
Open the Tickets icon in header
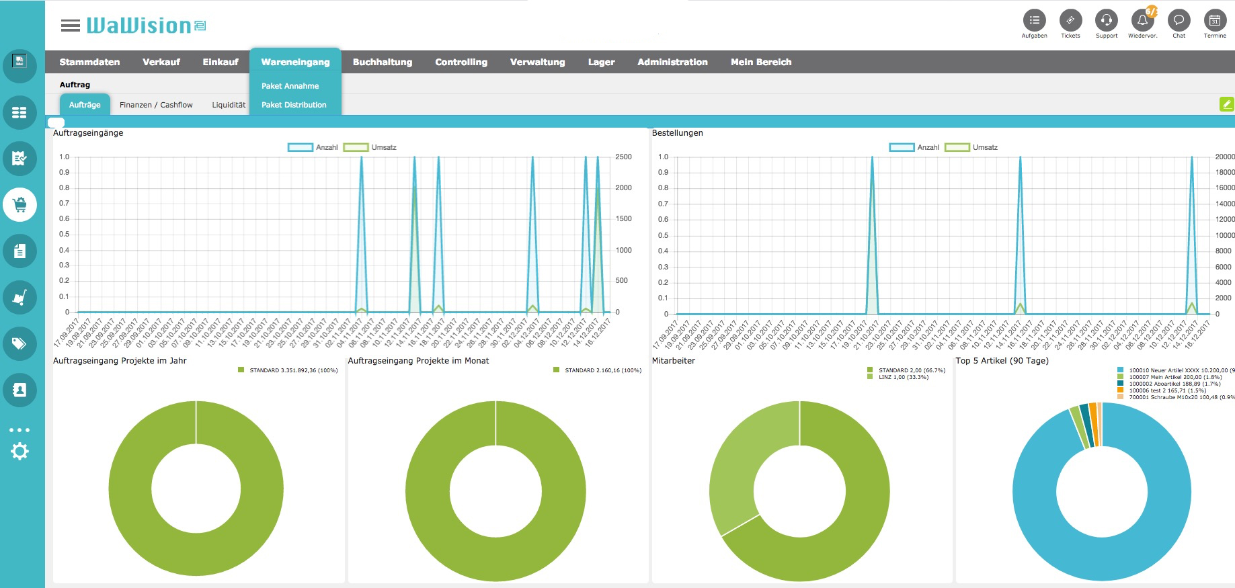1070,20
